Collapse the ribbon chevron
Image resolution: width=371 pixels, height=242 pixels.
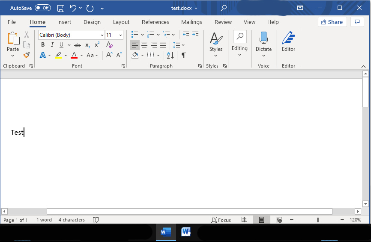(363, 67)
